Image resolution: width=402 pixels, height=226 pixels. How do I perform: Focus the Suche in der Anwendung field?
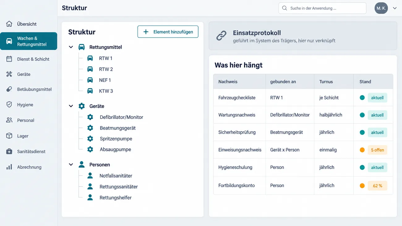[x=323, y=8]
